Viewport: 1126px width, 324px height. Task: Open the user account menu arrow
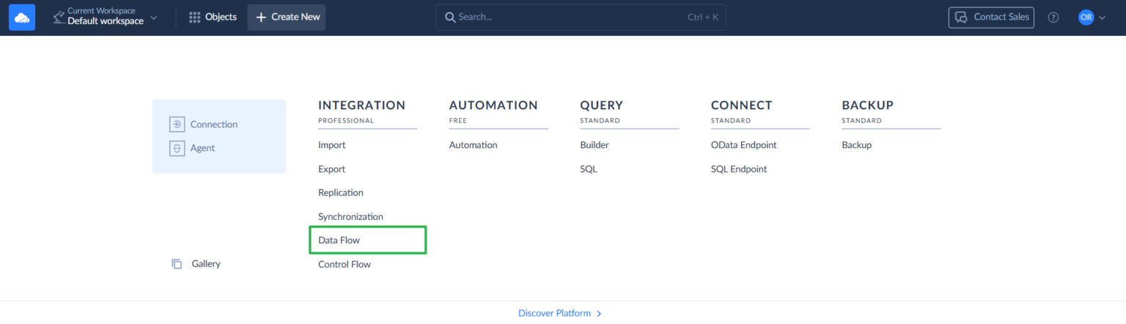coord(1102,18)
